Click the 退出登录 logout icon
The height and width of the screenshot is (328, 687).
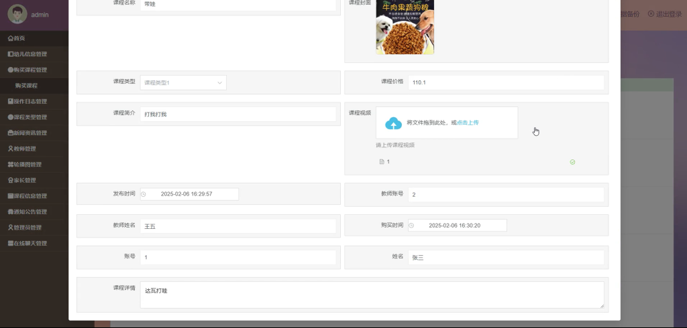click(651, 14)
